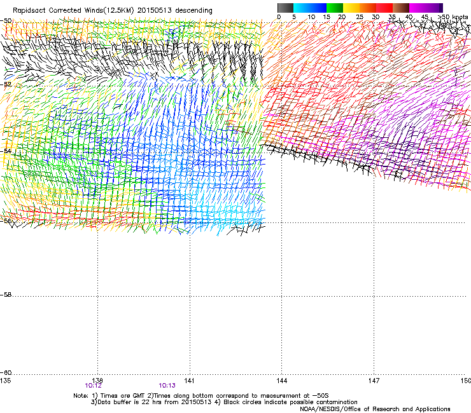Click the red 30-35 knots legend segment

(384, 8)
